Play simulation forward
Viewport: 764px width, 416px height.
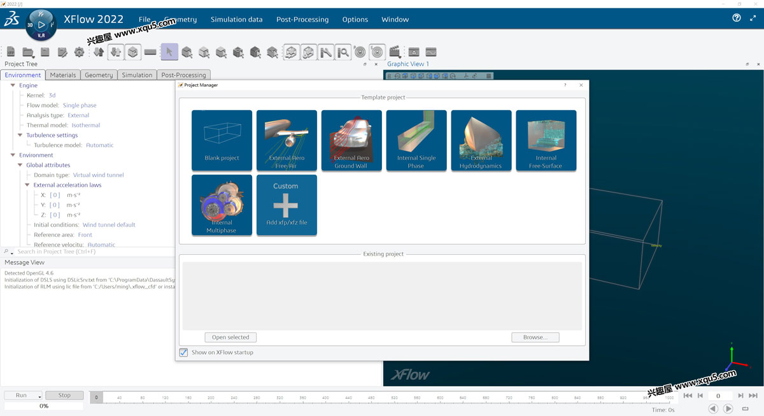pos(728,409)
